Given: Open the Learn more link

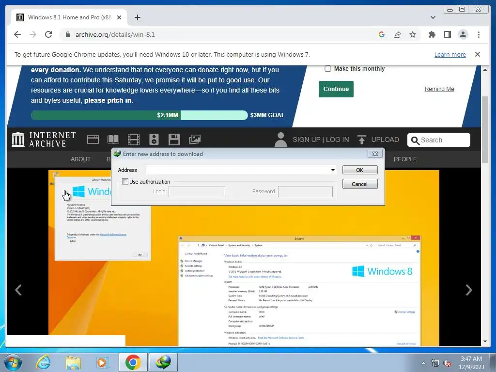Looking at the screenshot, I should tap(450, 54).
